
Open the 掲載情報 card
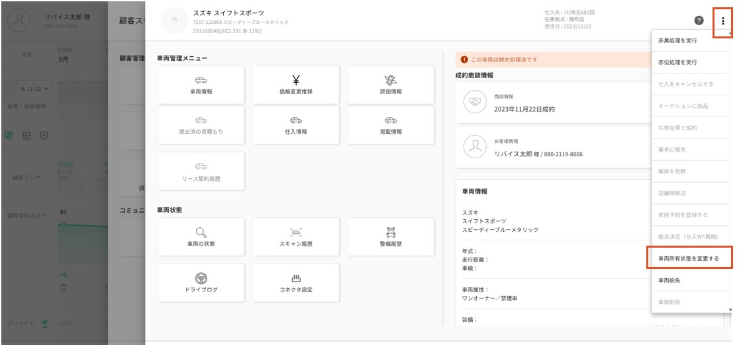point(391,125)
